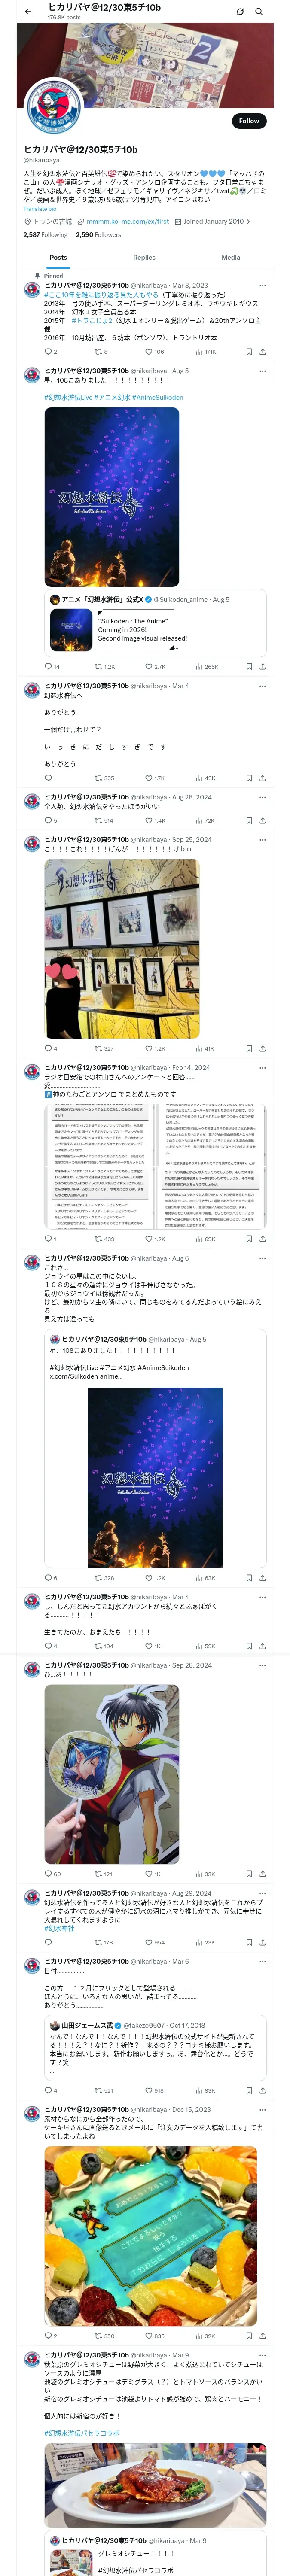
Task: Open the gallery photo from Sep 25, 2024
Action: 121,949
